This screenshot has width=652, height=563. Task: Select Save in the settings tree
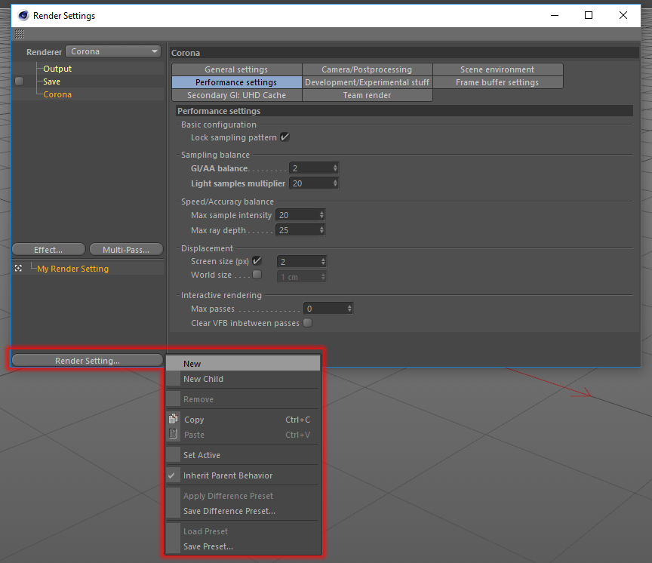point(51,82)
